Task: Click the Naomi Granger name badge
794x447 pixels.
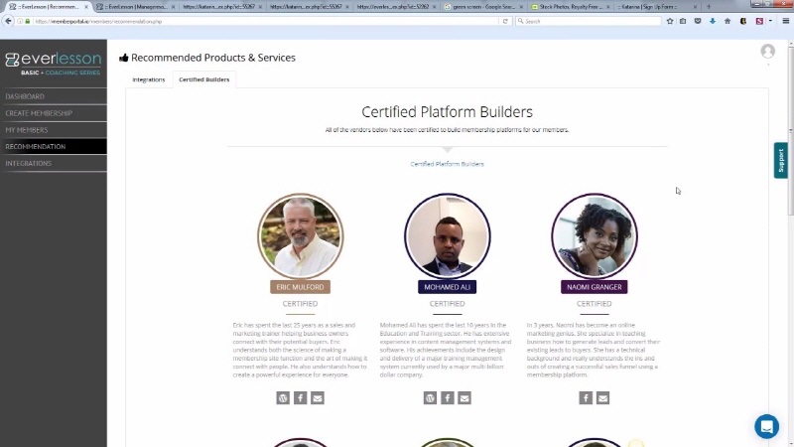Action: tap(594, 287)
